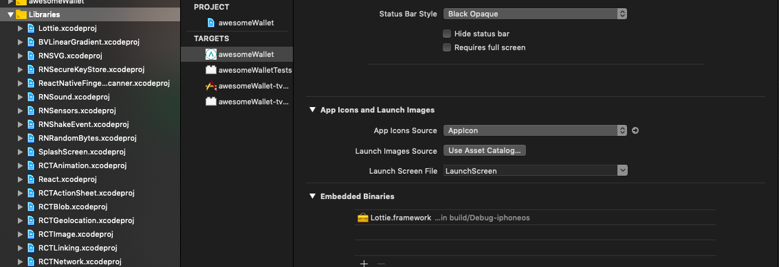This screenshot has width=779, height=267.
Task: Select the awesomeWallet project under PROJECT
Action: pyautogui.click(x=237, y=23)
